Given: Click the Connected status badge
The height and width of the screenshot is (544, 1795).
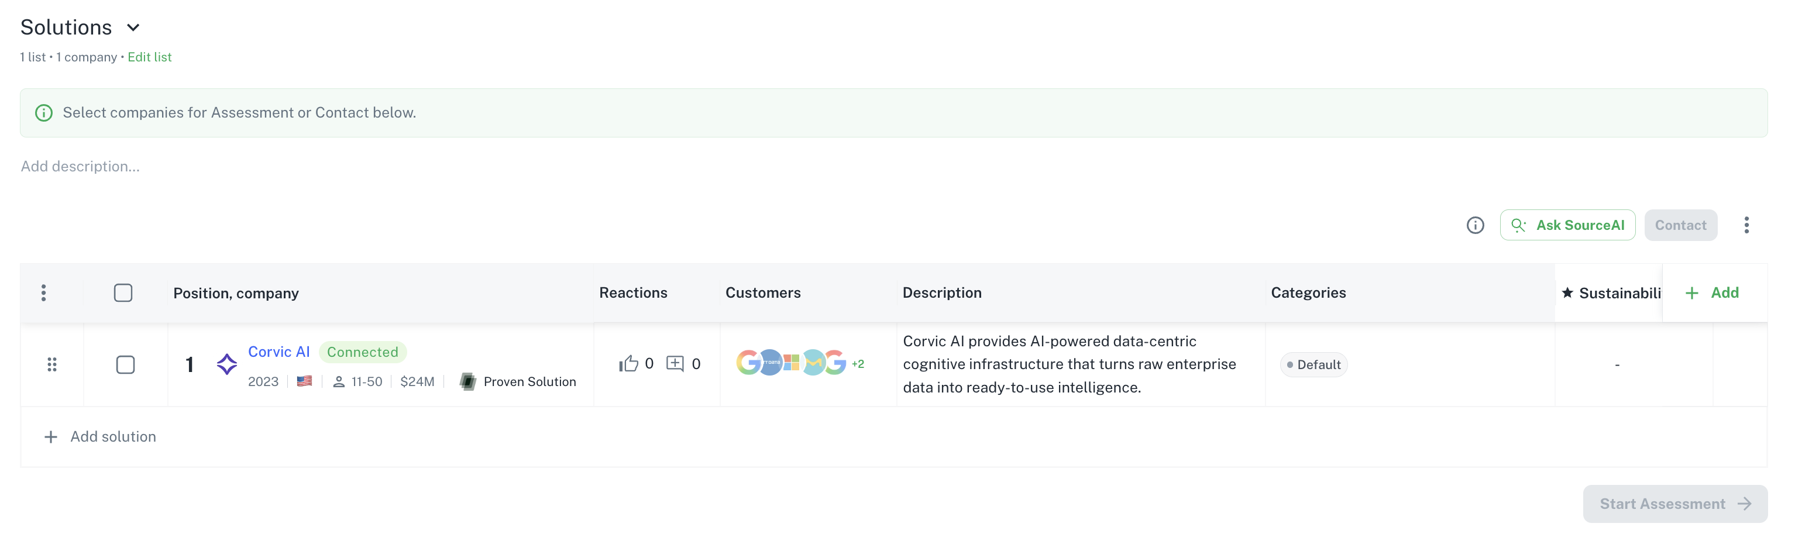Looking at the screenshot, I should [362, 353].
